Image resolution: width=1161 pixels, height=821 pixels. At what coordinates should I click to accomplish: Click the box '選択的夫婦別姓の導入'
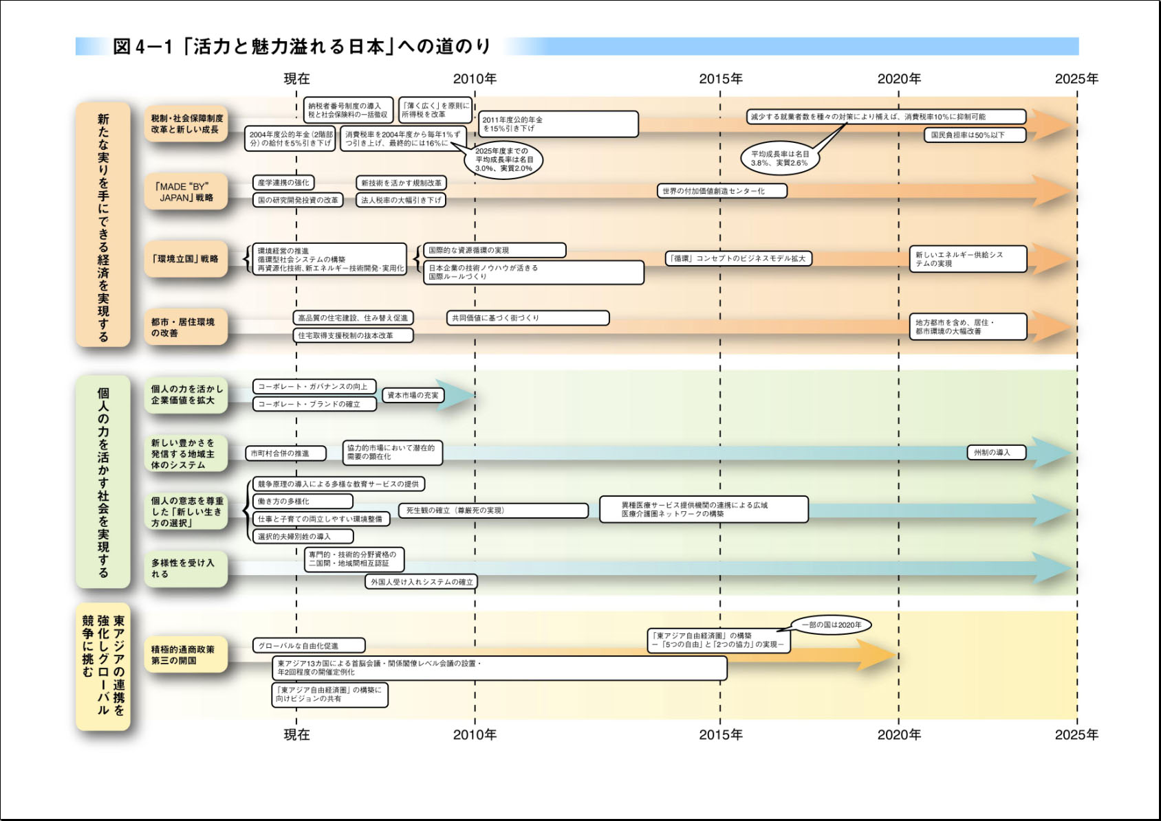click(303, 536)
